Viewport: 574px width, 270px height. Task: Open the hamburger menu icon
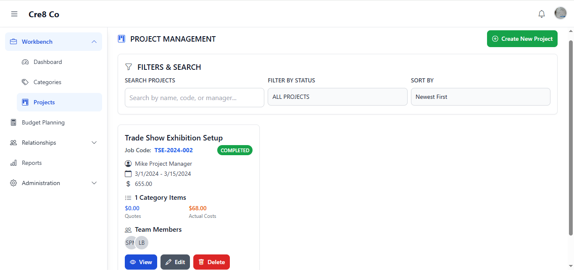[14, 14]
